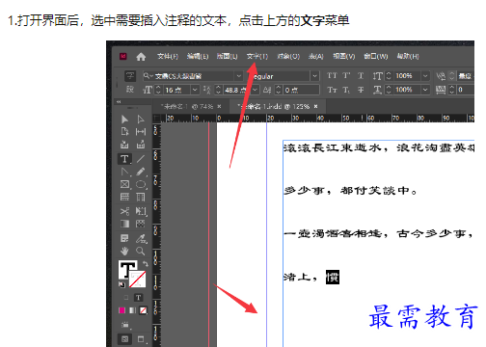The width and height of the screenshot is (486, 347).
Task: Select the Scissors tool
Action: point(124,211)
